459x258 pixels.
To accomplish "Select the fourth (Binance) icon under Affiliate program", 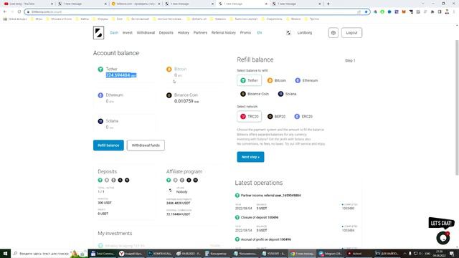I will coord(189,180).
